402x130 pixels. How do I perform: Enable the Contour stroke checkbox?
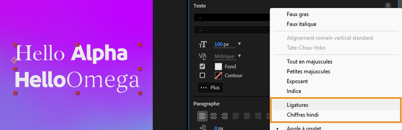(x=202, y=75)
